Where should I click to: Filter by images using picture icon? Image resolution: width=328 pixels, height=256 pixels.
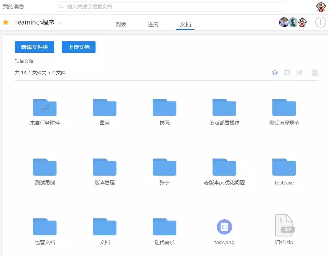287,73
